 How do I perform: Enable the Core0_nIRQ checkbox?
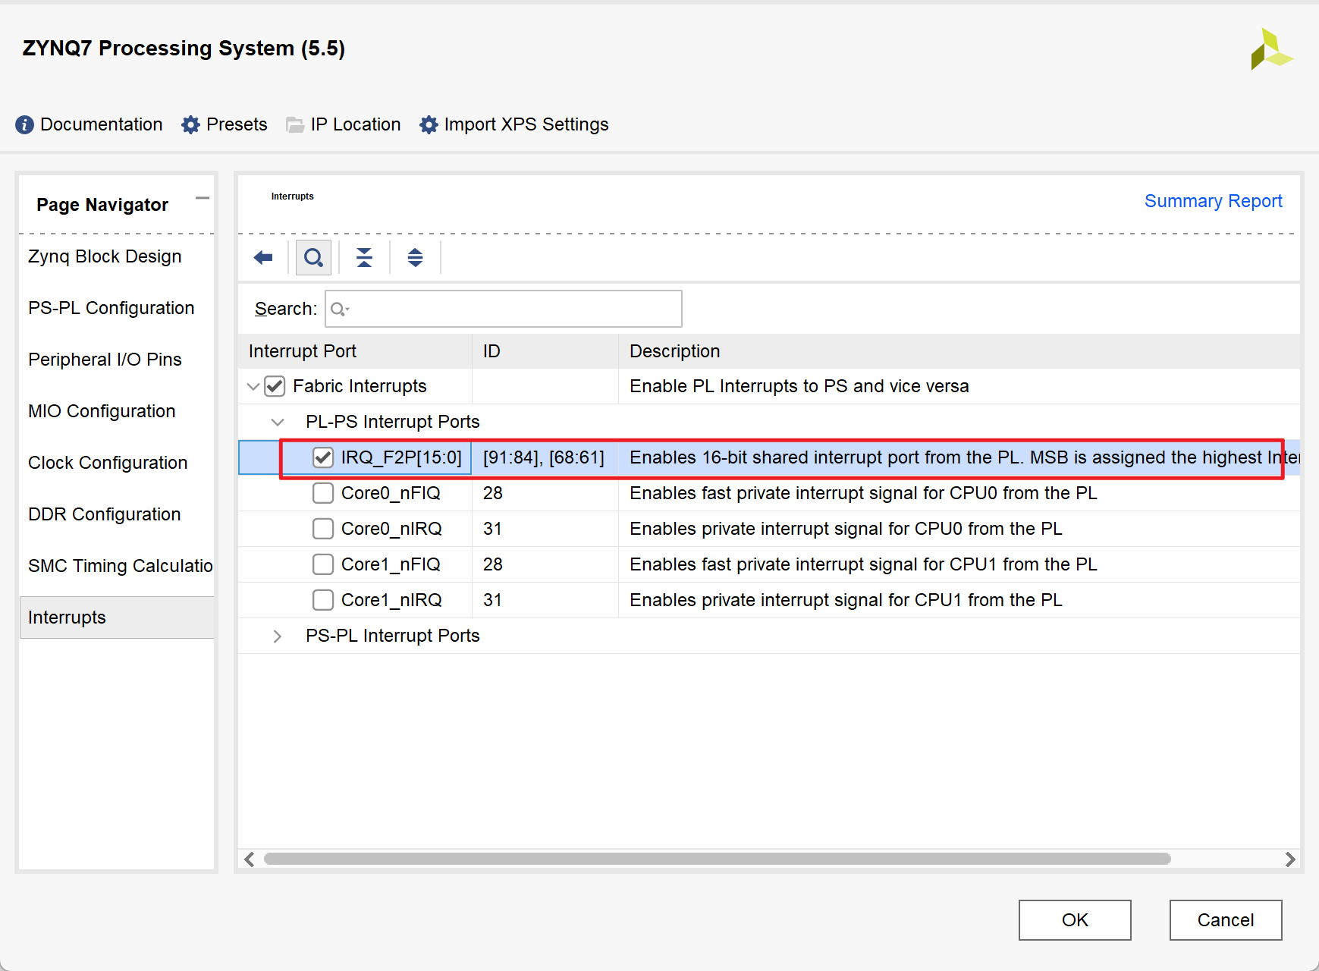click(323, 529)
